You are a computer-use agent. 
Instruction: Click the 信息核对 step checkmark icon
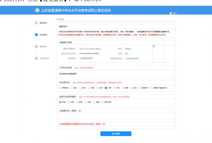(36, 23)
